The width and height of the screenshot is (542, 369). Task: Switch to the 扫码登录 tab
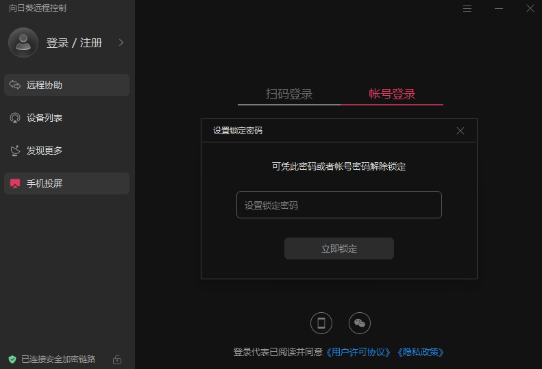pyautogui.click(x=289, y=94)
